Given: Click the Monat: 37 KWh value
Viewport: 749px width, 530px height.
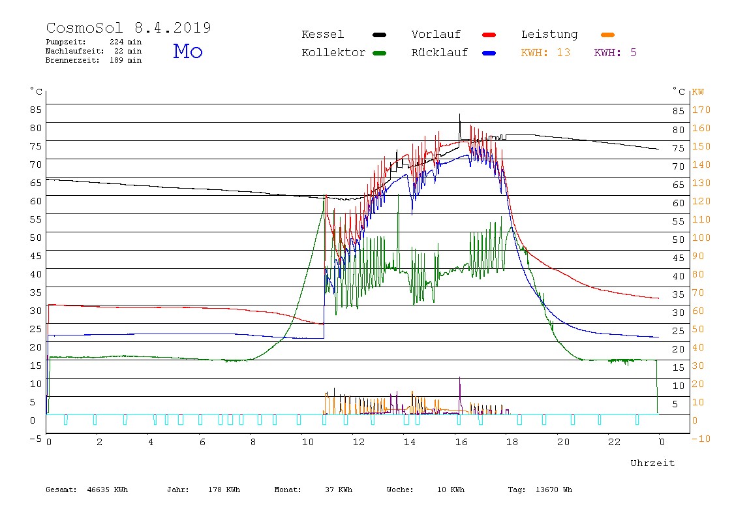Looking at the screenshot, I should (x=313, y=490).
